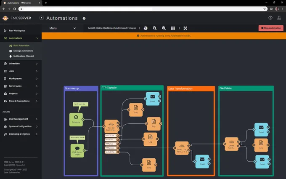Select the Log action in File Delete group

261,145
